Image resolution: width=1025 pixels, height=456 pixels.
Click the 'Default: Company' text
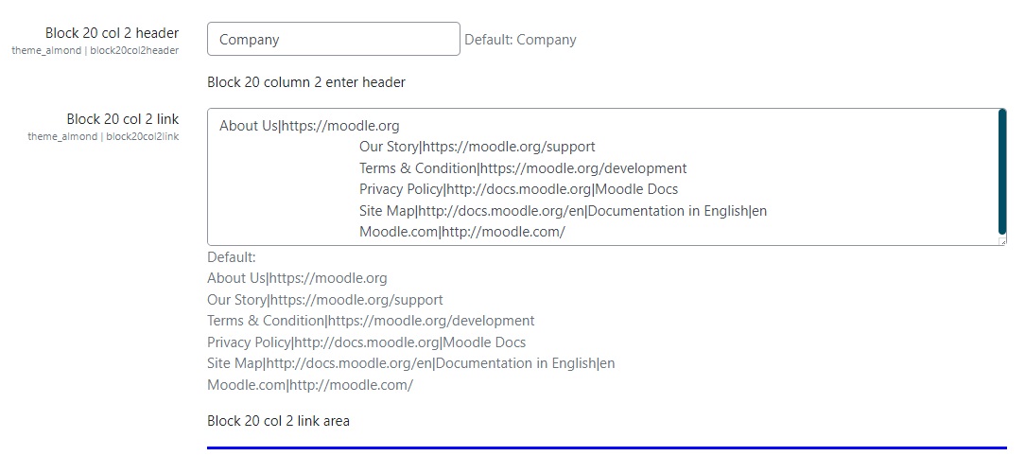pyautogui.click(x=520, y=40)
